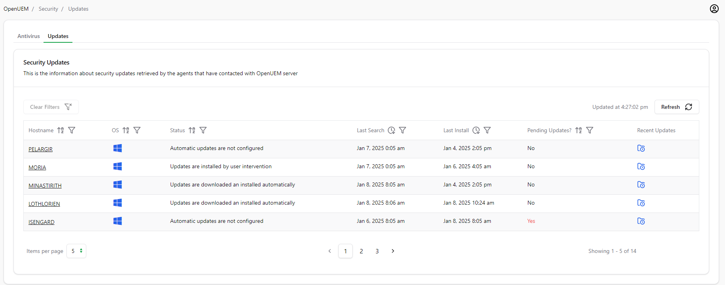The image size is (725, 285).
Task: Open the MINASTIRITH host details
Action: 45,186
